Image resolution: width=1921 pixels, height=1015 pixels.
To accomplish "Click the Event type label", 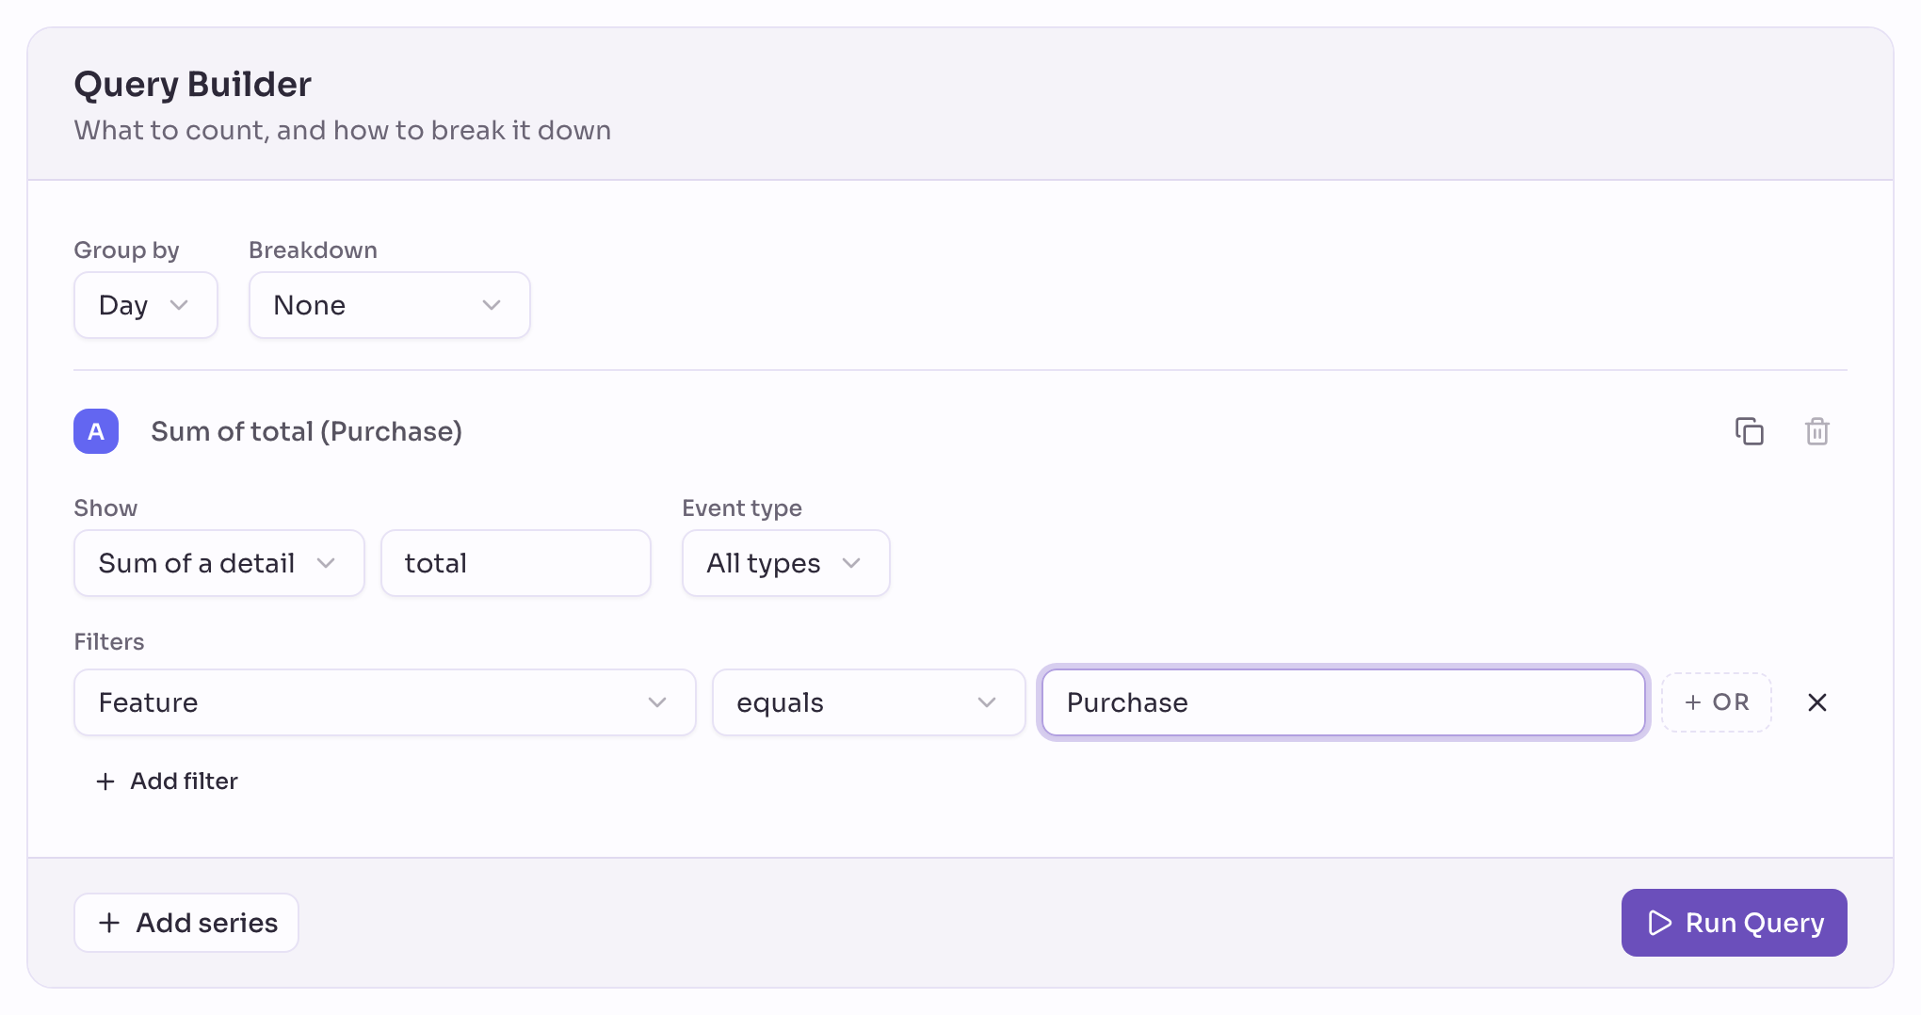I will click(742, 508).
